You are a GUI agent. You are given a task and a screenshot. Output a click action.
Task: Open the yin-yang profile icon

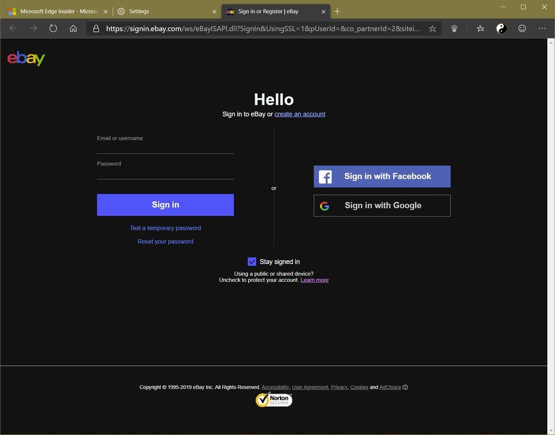pos(501,29)
